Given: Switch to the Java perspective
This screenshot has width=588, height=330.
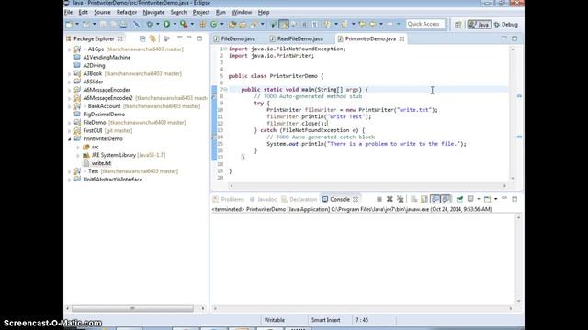Looking at the screenshot, I should [x=480, y=25].
